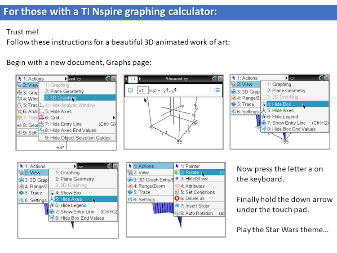
Task: Click box icon beside 4: Hide Box
Action: tap(264, 104)
